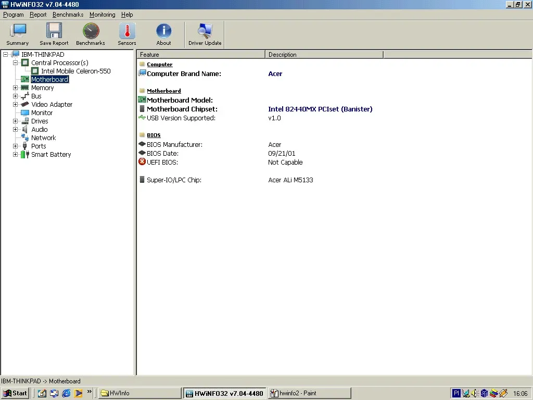Click the Monitor icon in tree
Image resolution: width=533 pixels, height=400 pixels.
[x=25, y=113]
